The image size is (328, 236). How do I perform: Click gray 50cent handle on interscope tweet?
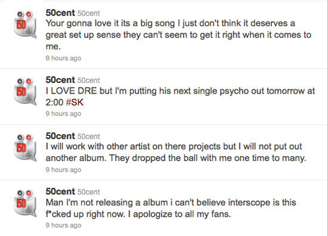point(89,192)
